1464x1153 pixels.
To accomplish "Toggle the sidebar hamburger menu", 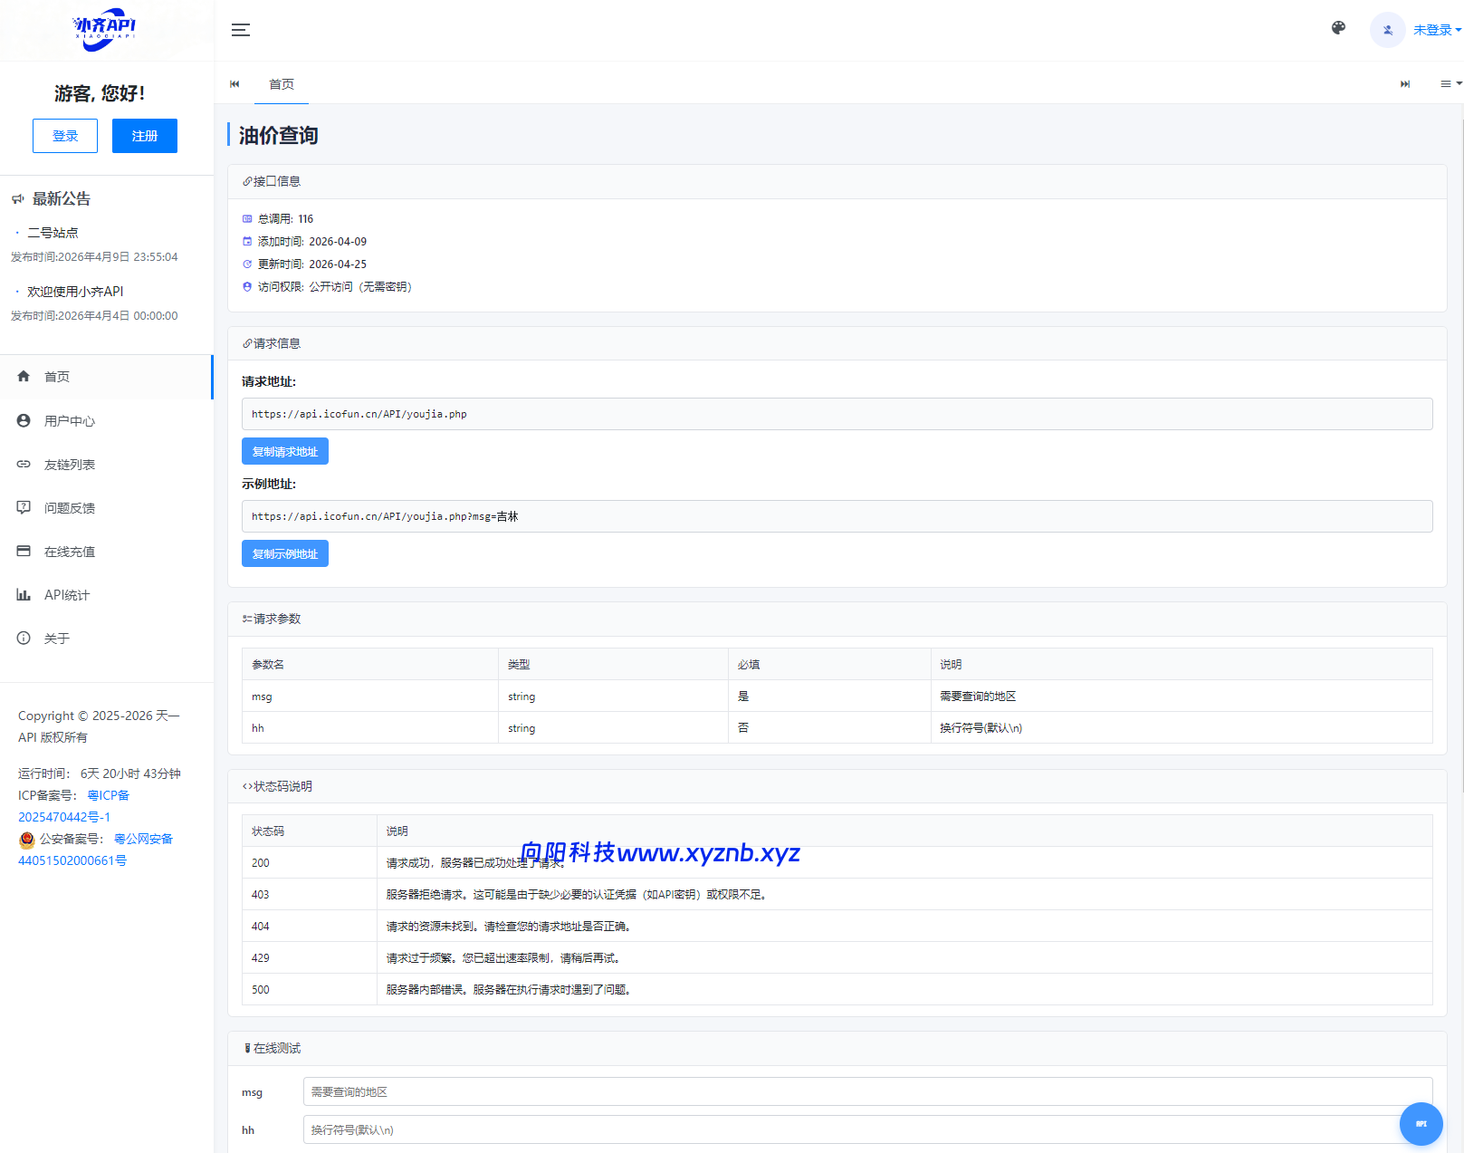I will (x=240, y=30).
